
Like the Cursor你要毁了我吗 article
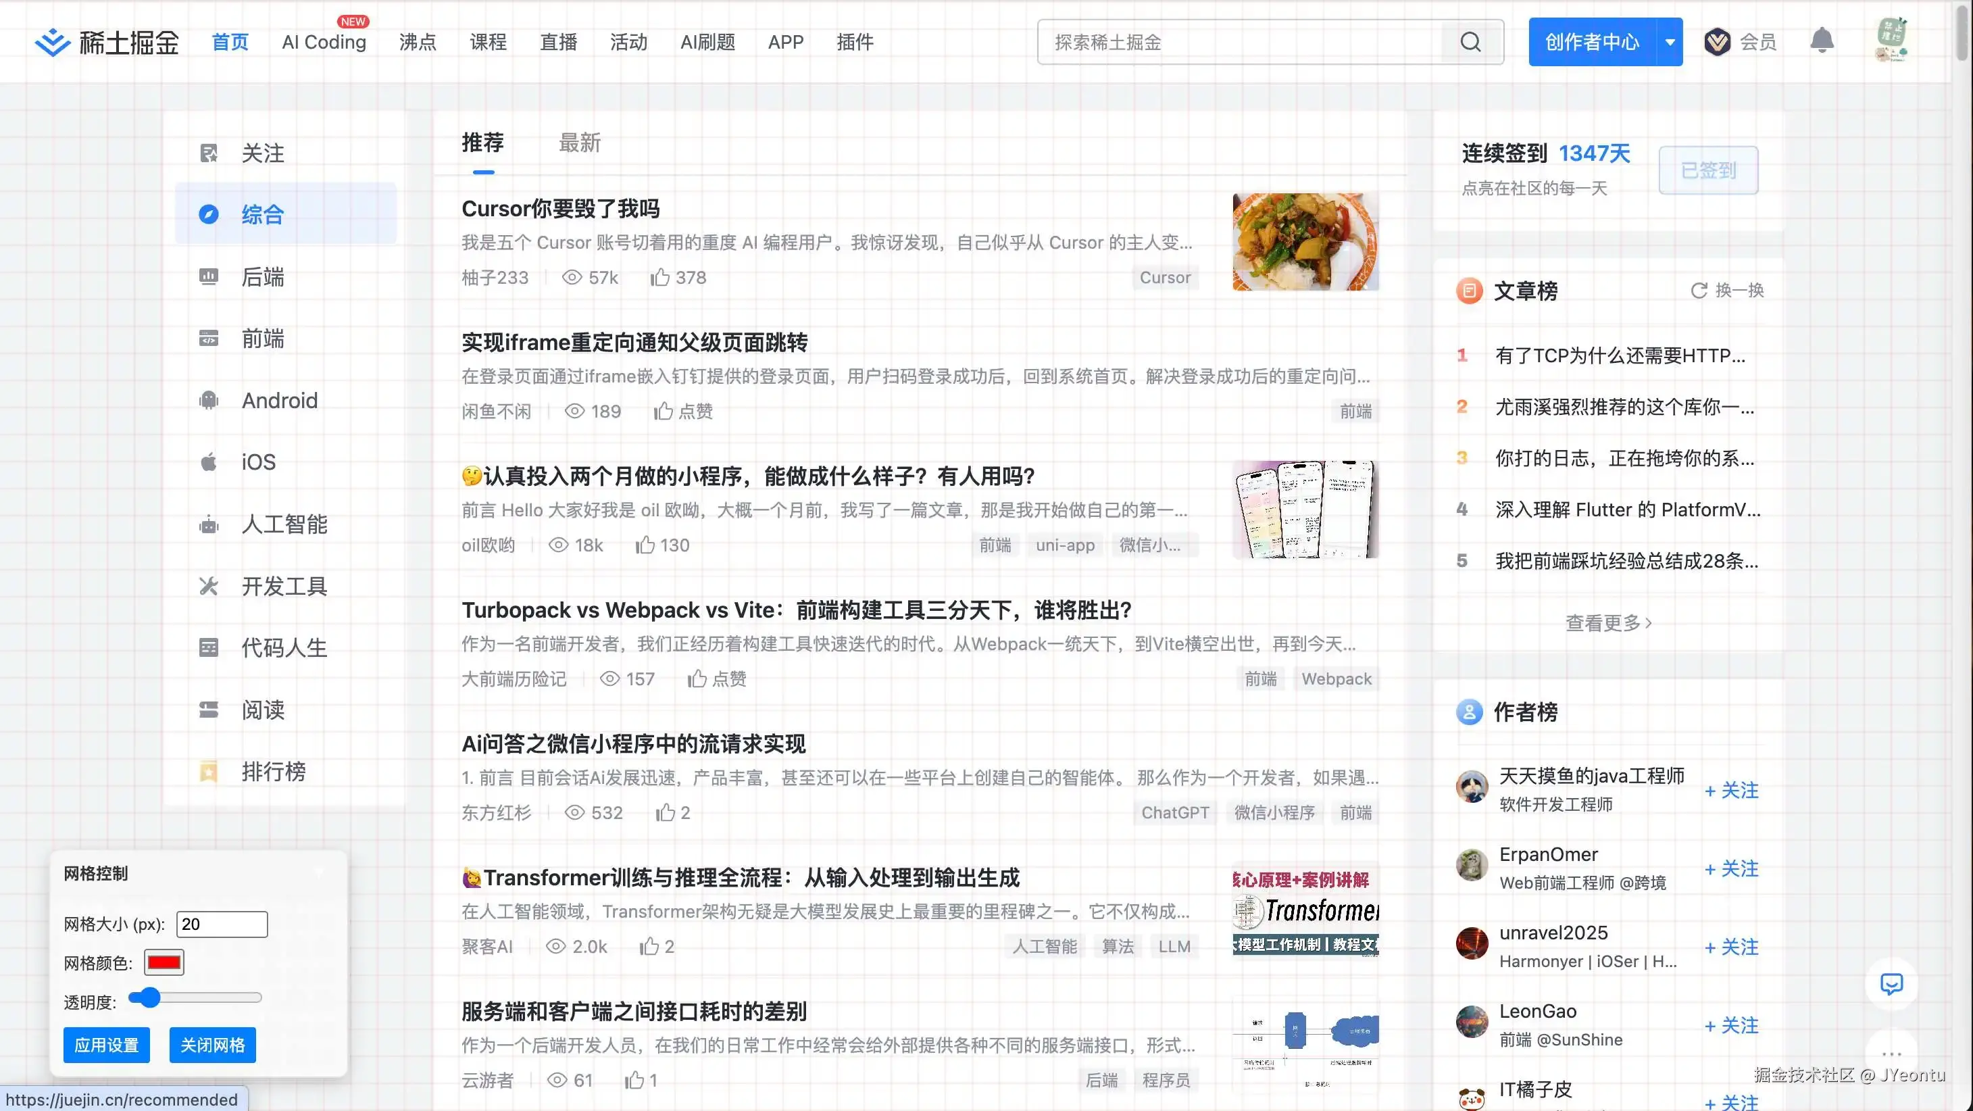[660, 277]
